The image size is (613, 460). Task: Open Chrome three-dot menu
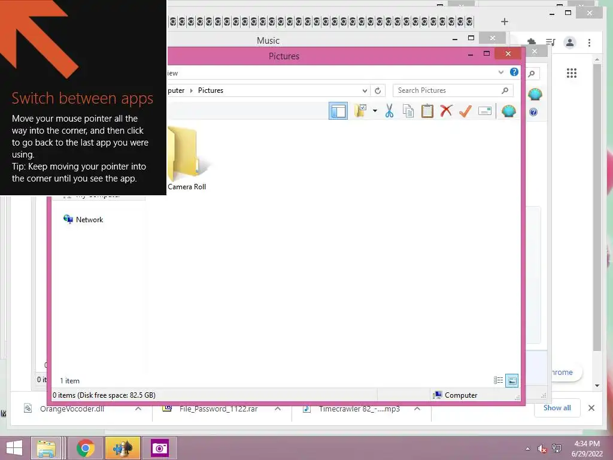click(x=589, y=43)
